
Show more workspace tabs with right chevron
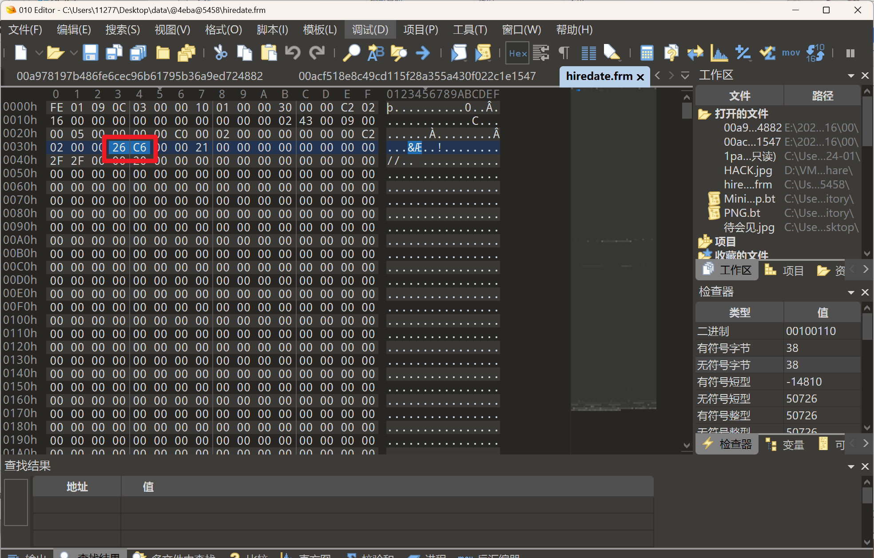tap(866, 269)
